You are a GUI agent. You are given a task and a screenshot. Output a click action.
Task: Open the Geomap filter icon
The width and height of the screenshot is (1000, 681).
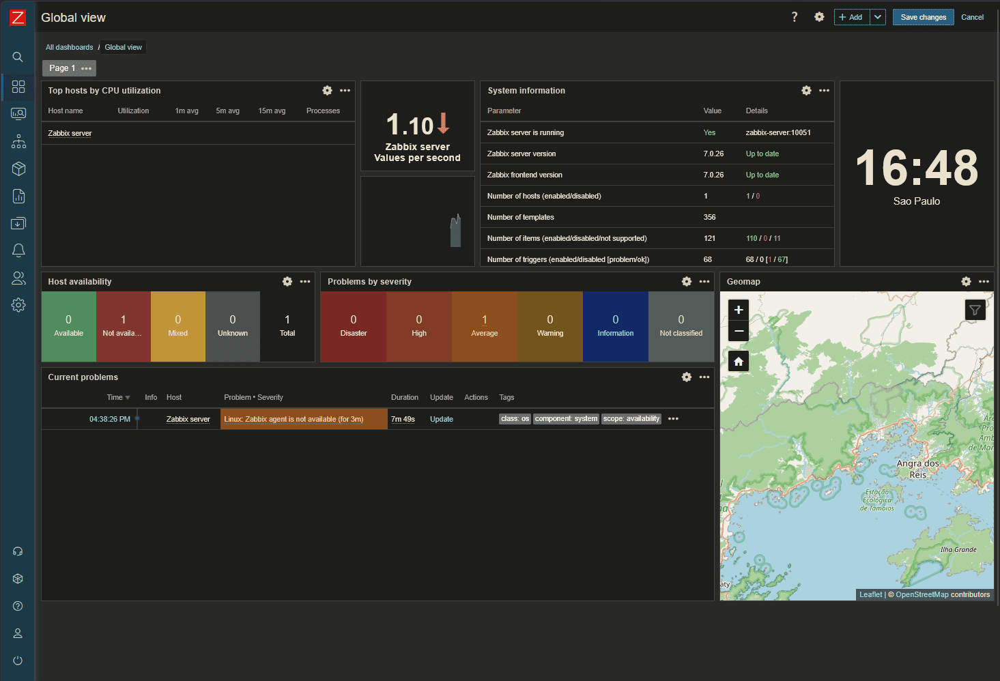975,310
